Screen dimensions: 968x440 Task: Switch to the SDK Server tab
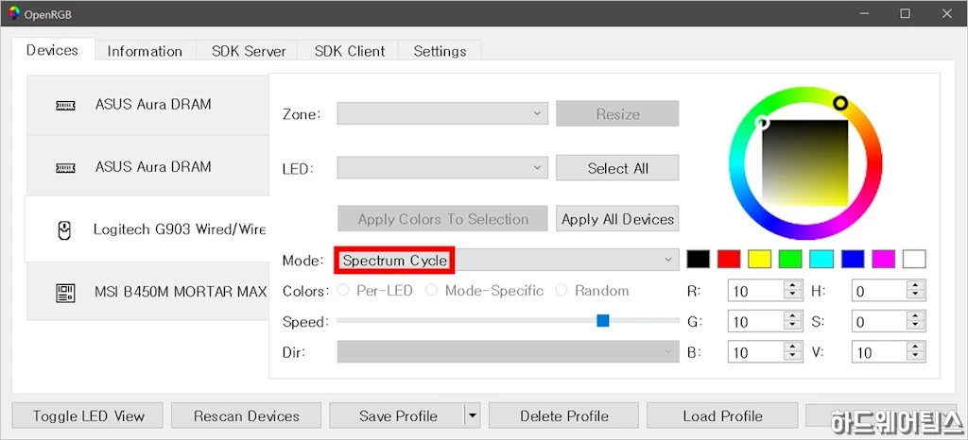[247, 51]
